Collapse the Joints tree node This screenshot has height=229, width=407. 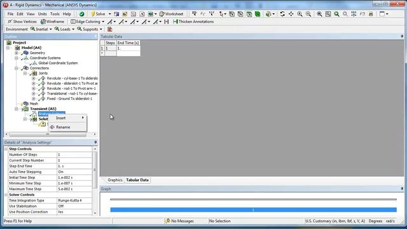click(25, 74)
